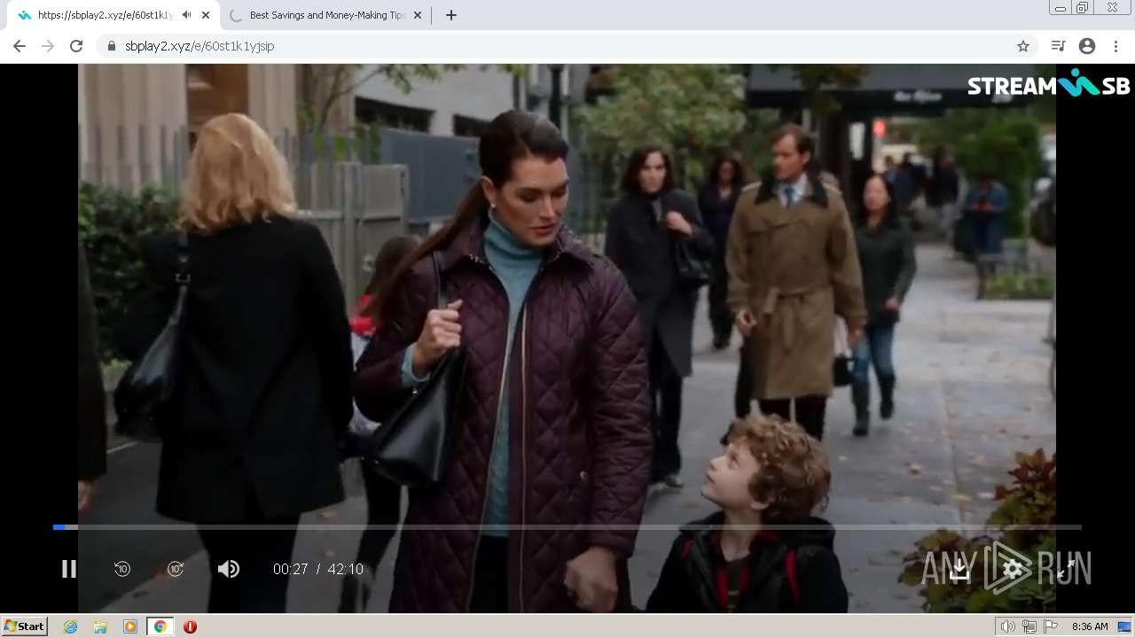Close the Best Savings tab

click(418, 15)
